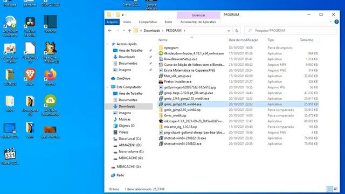Viewport: 345px width, 194px height.
Task: Open the chess game shortcut on the desktop
Action: 50,52
